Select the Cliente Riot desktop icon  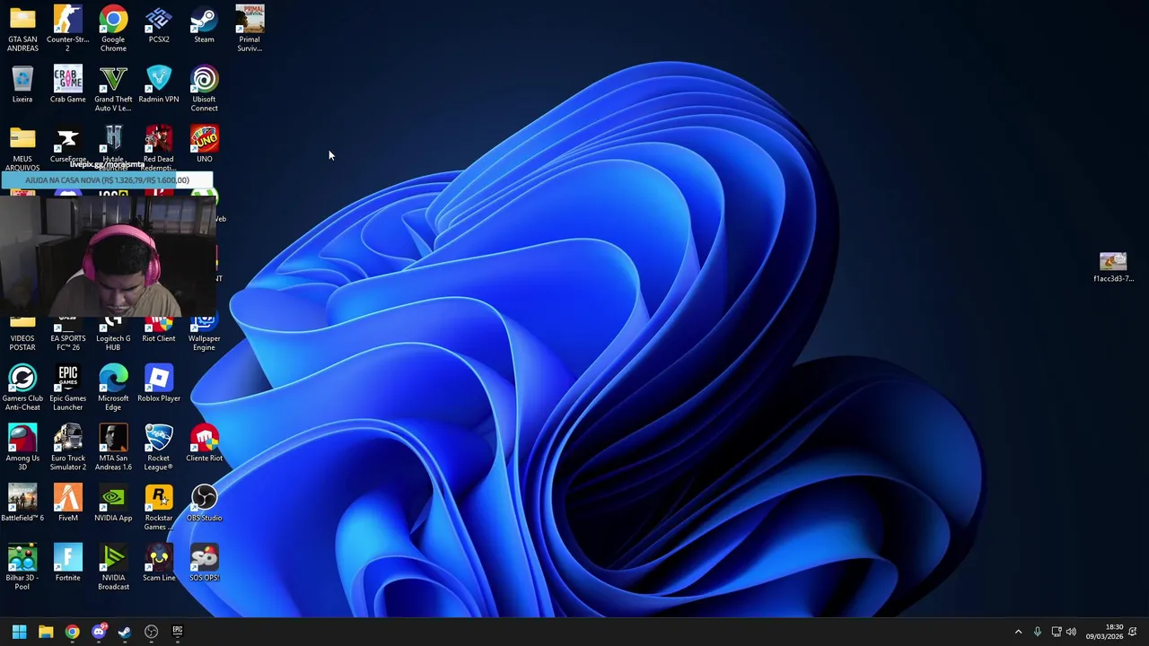pos(204,444)
